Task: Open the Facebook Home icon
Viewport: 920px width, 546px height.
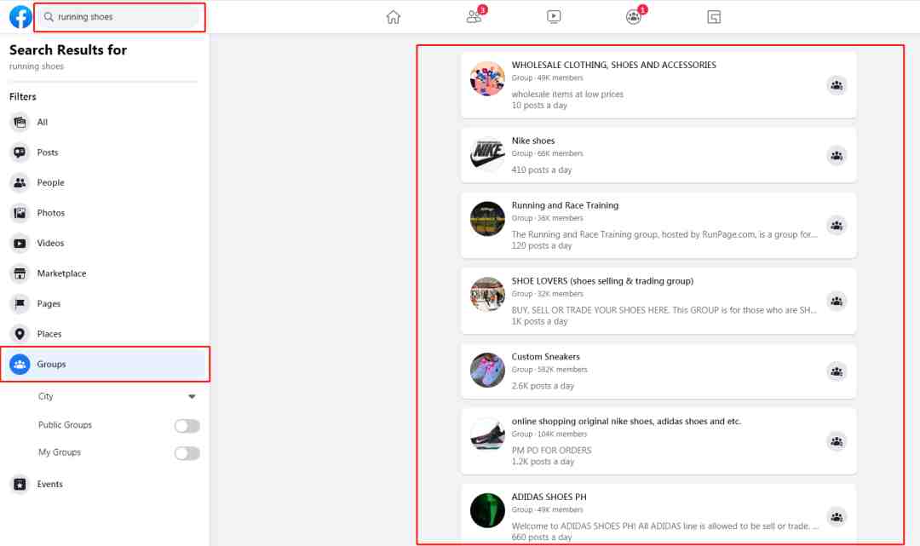Action: 393,17
